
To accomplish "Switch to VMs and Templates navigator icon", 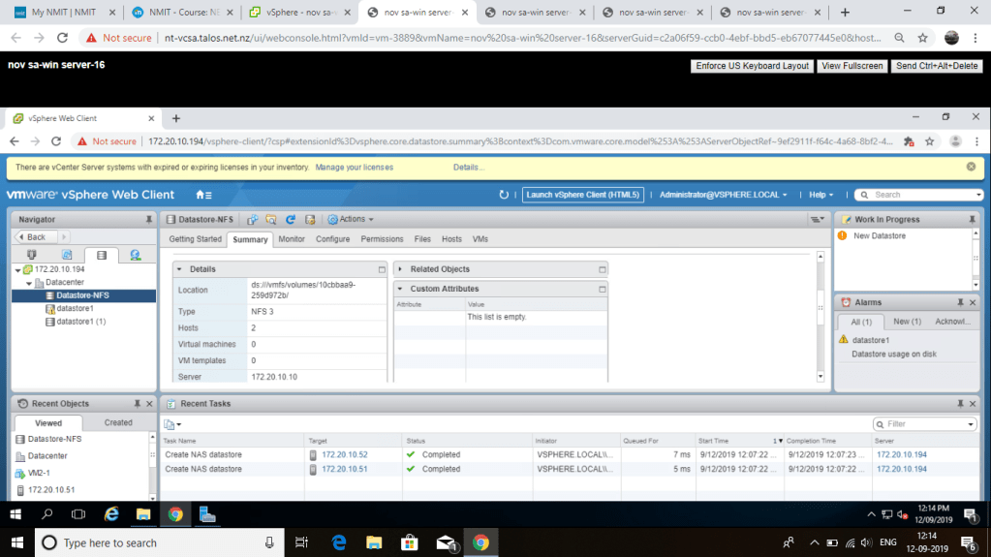I will 67,255.
